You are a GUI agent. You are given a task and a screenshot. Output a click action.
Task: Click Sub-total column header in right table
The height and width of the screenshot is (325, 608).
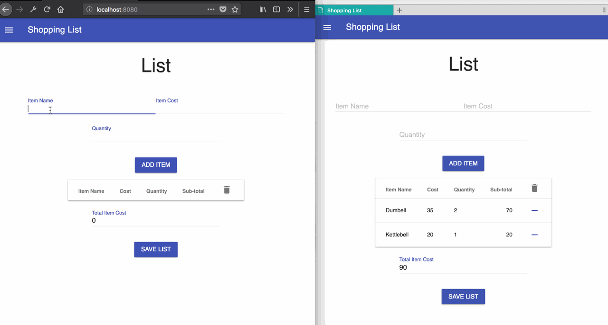point(501,190)
